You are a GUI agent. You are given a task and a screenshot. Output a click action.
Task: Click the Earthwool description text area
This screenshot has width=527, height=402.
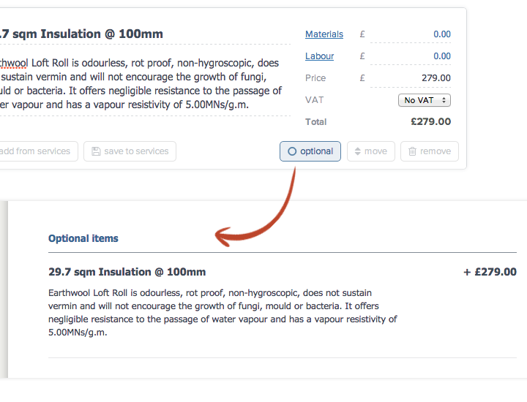(x=139, y=84)
